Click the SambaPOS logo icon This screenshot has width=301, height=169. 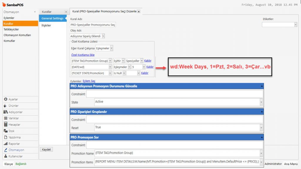click(4, 4)
